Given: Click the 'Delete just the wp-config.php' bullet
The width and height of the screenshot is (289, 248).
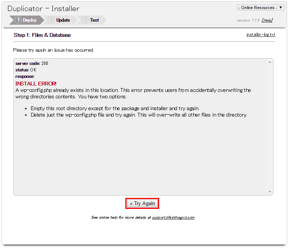Looking at the screenshot, I should 139,115.
